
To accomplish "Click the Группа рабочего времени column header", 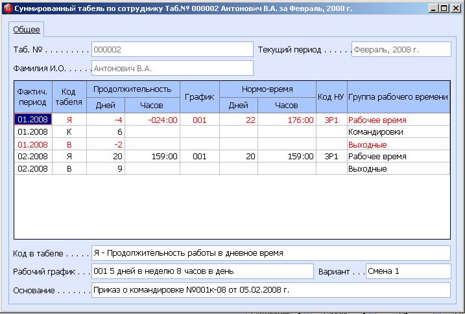I will pos(398,97).
